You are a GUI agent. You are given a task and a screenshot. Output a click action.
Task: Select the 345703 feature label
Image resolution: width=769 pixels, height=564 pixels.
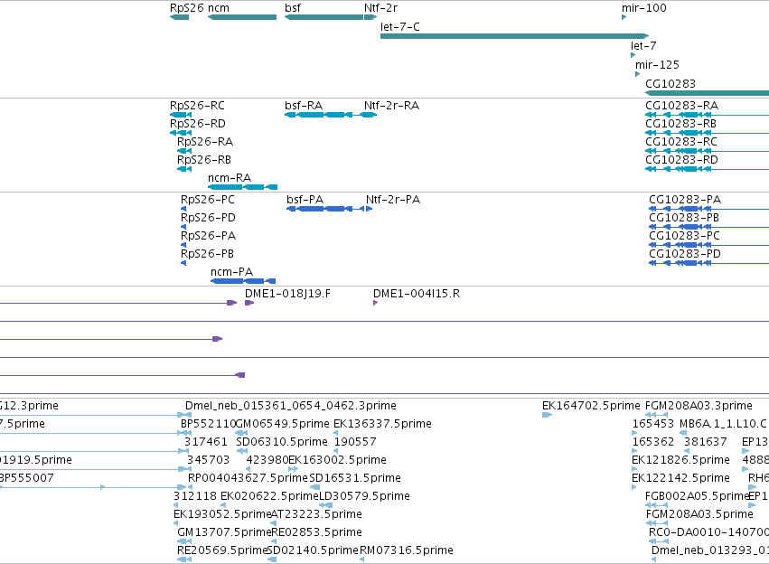208,460
